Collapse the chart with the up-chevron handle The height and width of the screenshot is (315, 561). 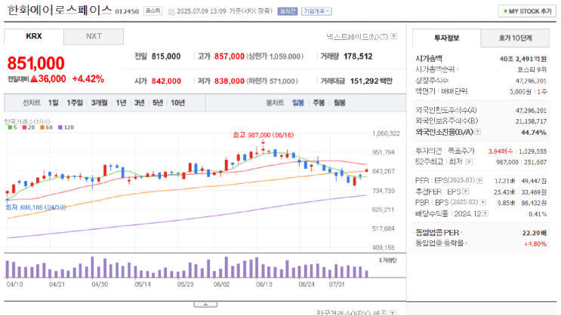click(x=205, y=304)
